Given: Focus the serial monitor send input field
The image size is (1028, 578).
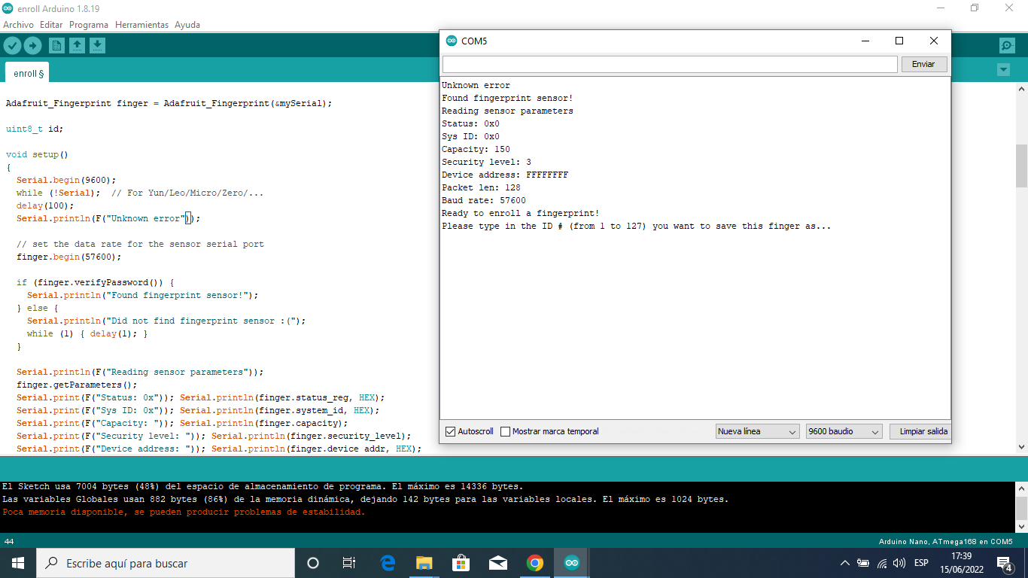Looking at the screenshot, I should 670,64.
